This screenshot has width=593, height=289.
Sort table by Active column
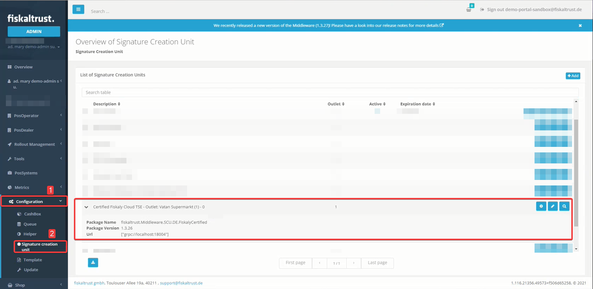(x=378, y=104)
